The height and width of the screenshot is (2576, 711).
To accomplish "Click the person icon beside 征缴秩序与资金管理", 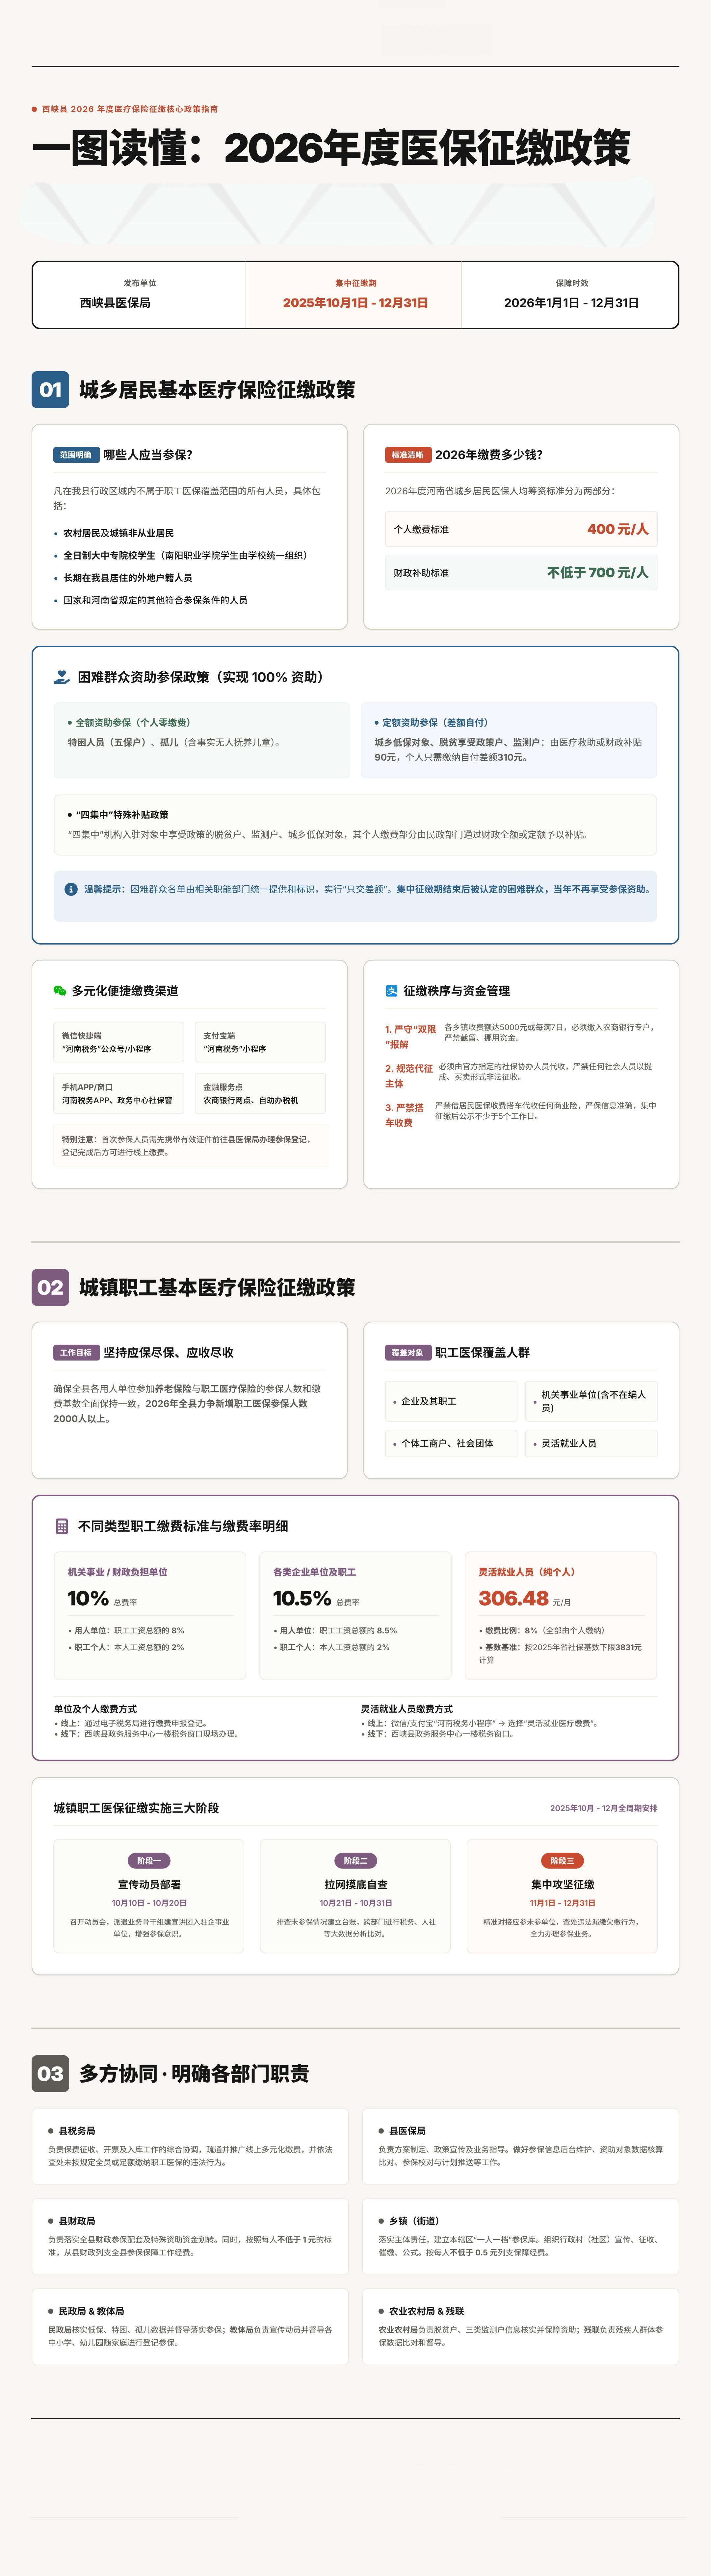I will [x=392, y=991].
